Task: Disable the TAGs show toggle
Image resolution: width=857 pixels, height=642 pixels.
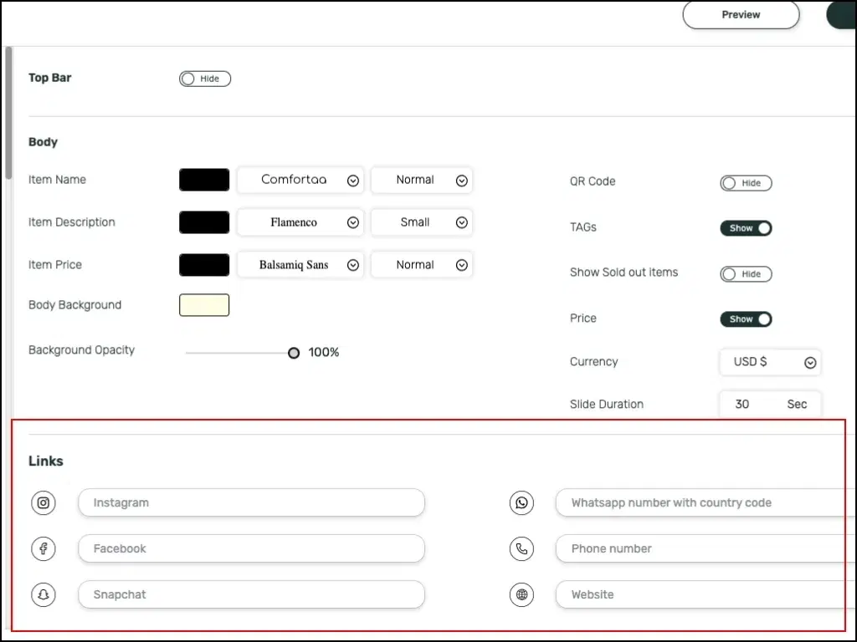Action: (x=746, y=227)
